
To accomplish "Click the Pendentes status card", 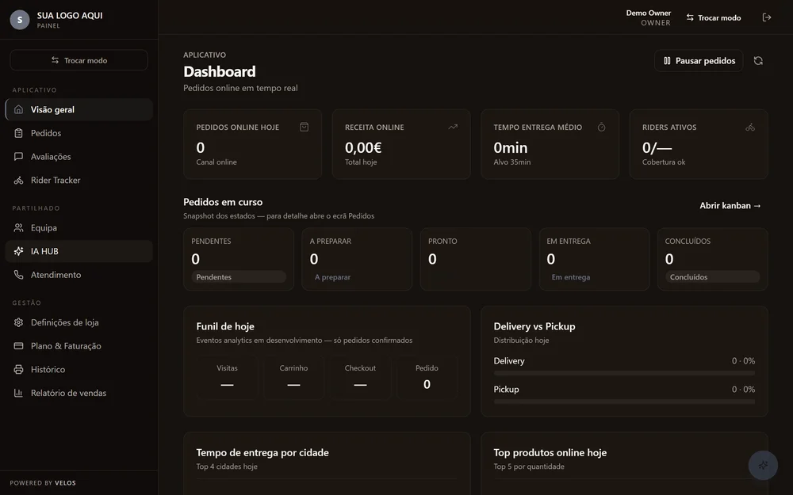I will pos(239,259).
